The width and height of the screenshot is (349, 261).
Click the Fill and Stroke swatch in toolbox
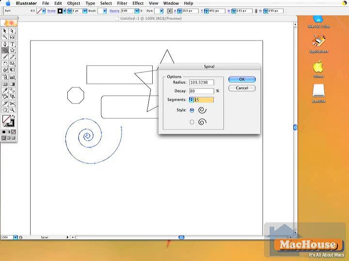pyautogui.click(x=7, y=120)
